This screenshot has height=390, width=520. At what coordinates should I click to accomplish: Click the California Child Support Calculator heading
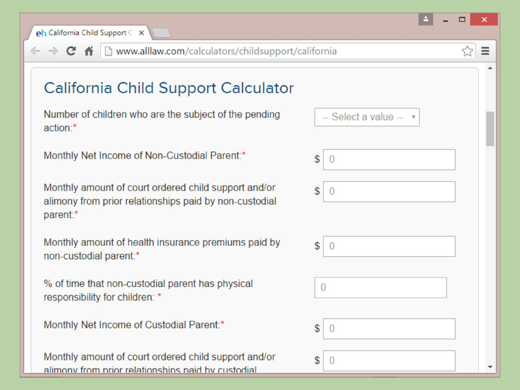click(x=169, y=88)
